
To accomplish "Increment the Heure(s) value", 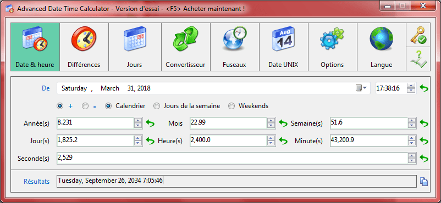I will (271, 138).
